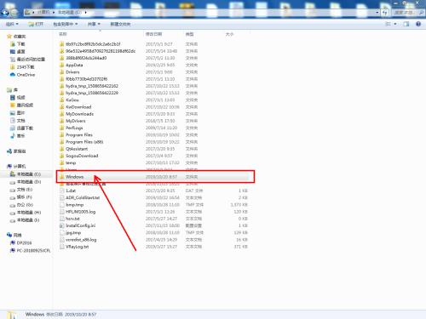Toggle the preview pane icon
Image resolution: width=426 pixels, height=319 pixels.
406,24
